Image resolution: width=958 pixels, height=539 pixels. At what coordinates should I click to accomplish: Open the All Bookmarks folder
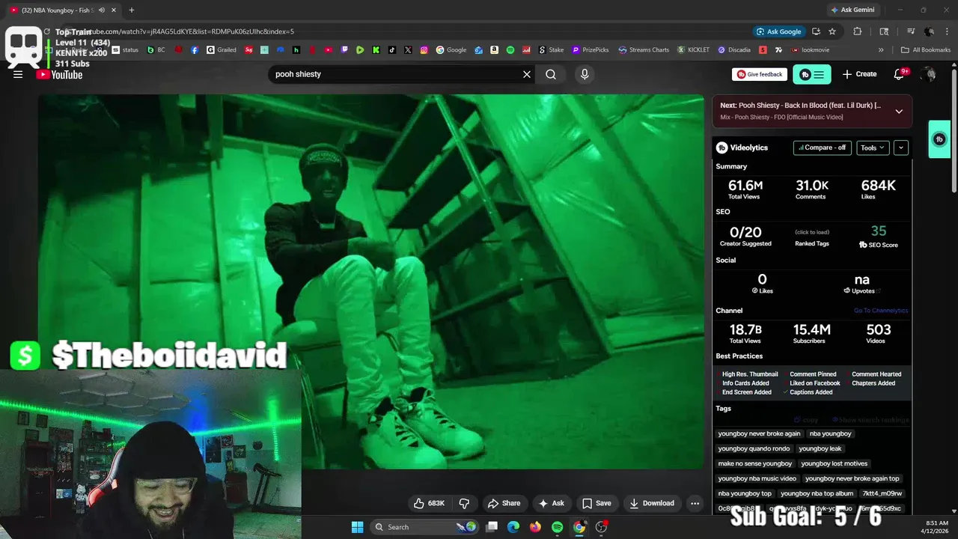(x=927, y=50)
